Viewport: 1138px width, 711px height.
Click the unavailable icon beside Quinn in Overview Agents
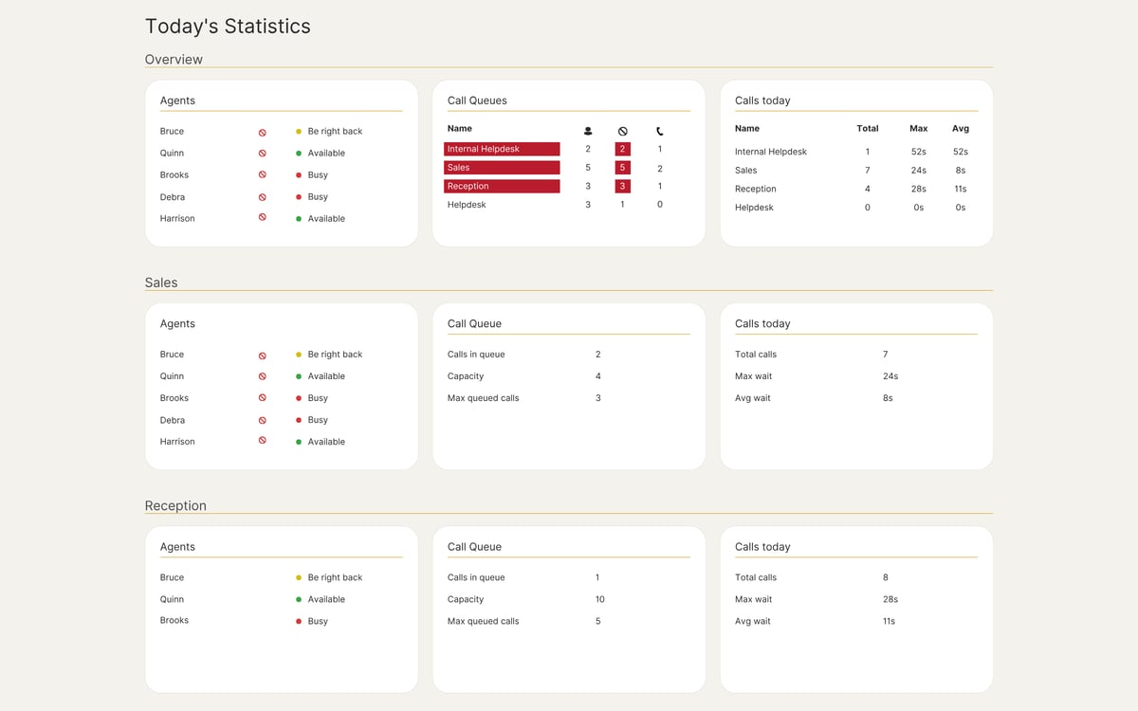(263, 154)
